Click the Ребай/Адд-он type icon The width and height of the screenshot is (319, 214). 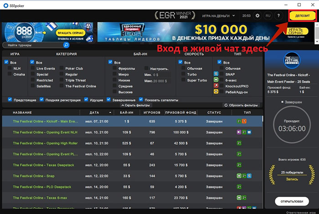click(216, 92)
